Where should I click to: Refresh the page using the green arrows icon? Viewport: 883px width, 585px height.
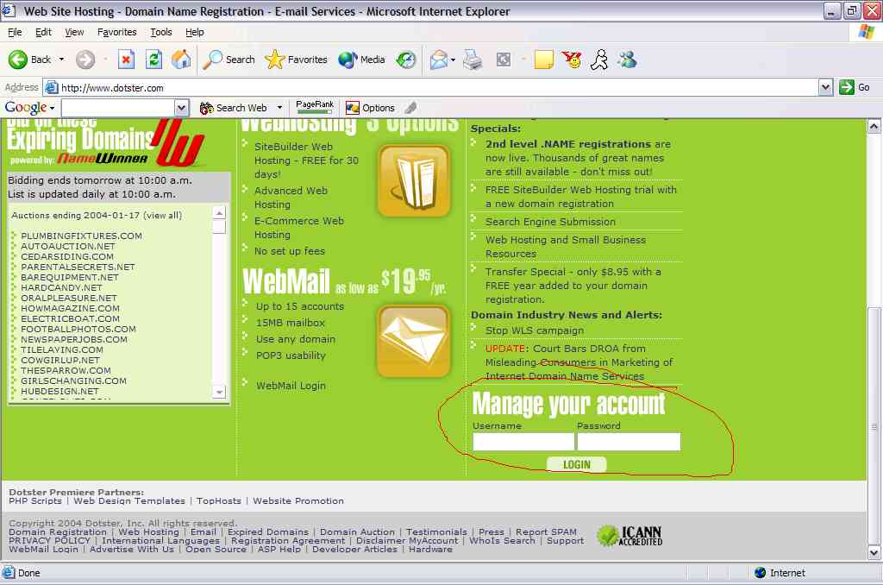(x=153, y=60)
